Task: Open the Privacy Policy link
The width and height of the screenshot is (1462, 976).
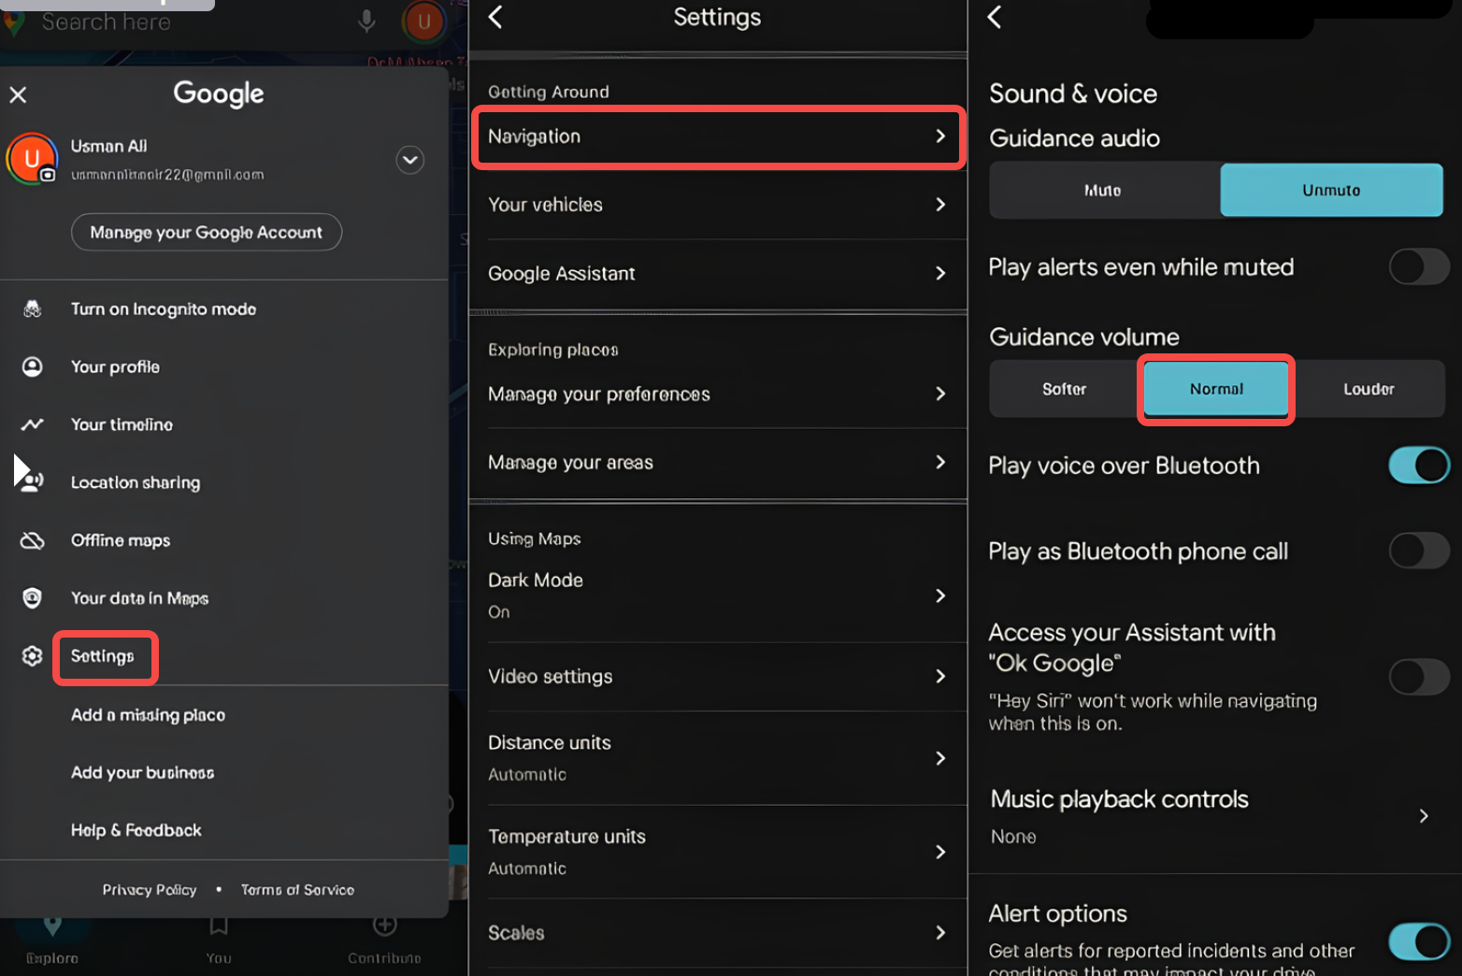Action: (x=150, y=890)
